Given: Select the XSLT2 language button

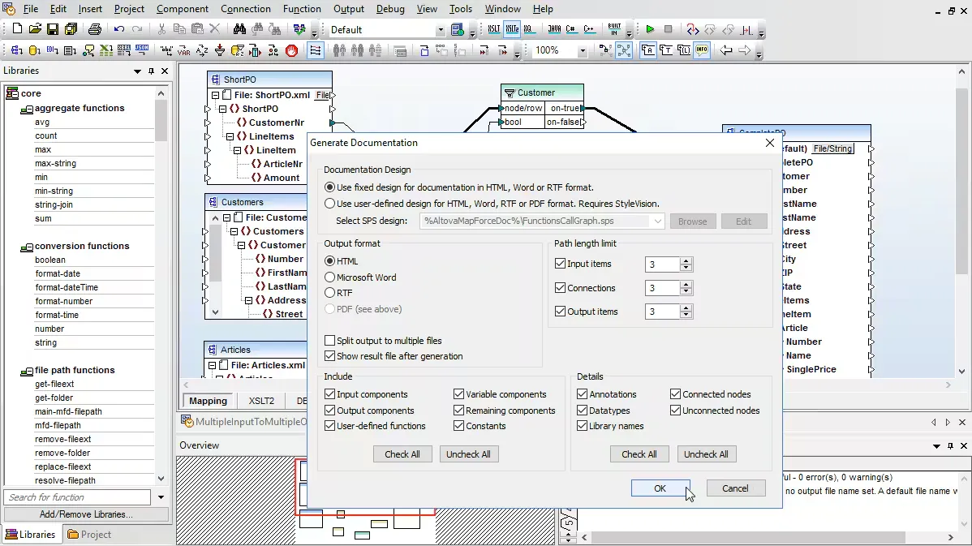Looking at the screenshot, I should 512,29.
